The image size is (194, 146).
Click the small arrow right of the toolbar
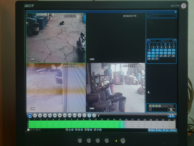(99, 116)
